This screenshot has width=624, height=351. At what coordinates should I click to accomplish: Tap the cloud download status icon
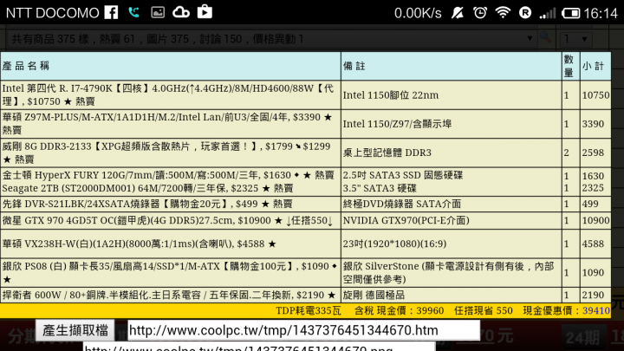tap(180, 12)
